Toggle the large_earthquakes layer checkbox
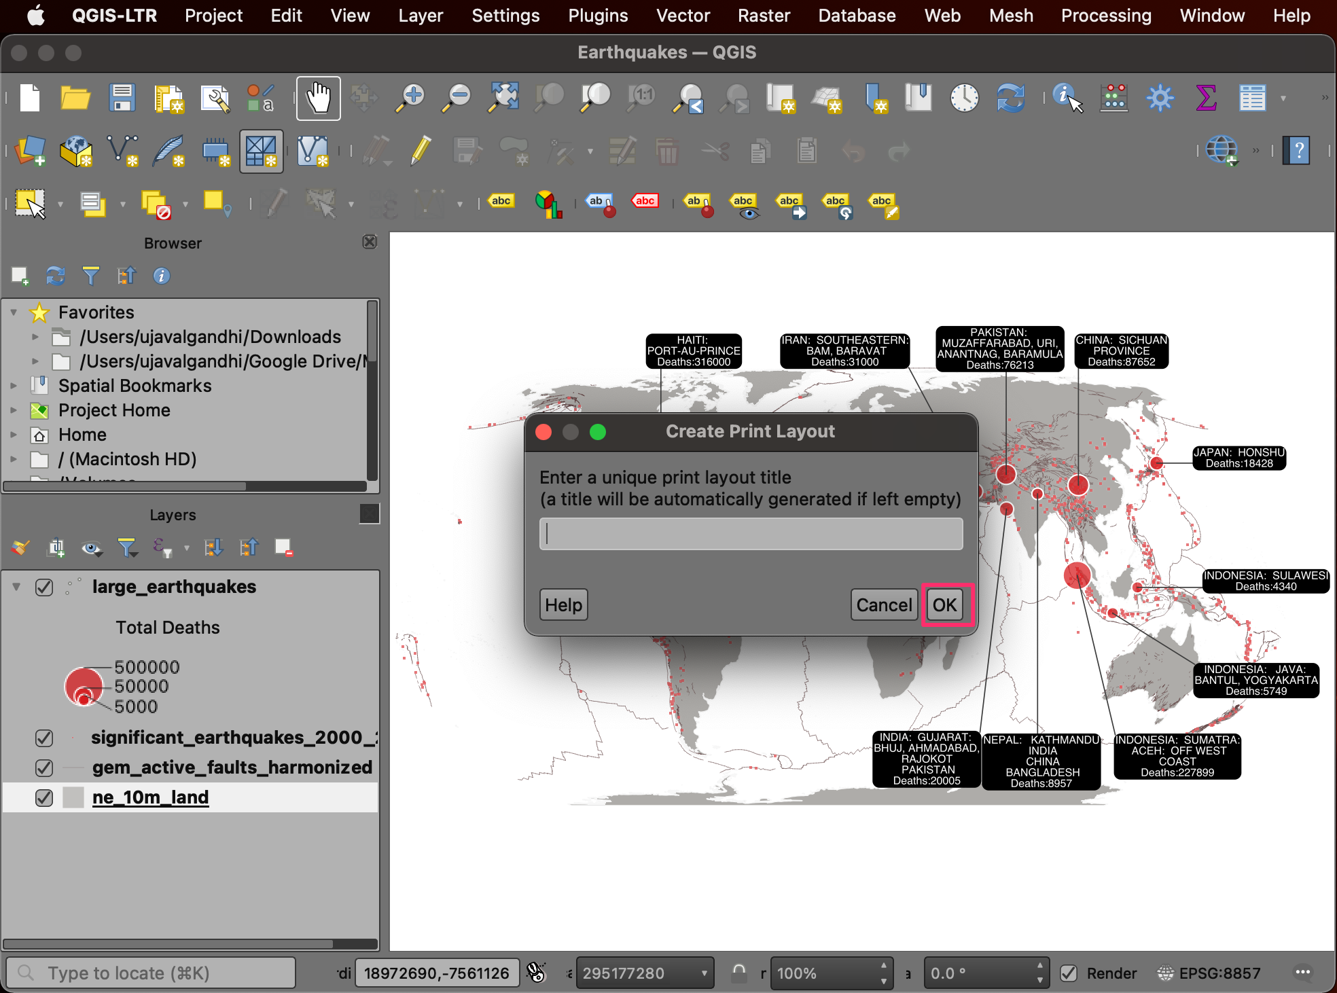 pyautogui.click(x=44, y=587)
